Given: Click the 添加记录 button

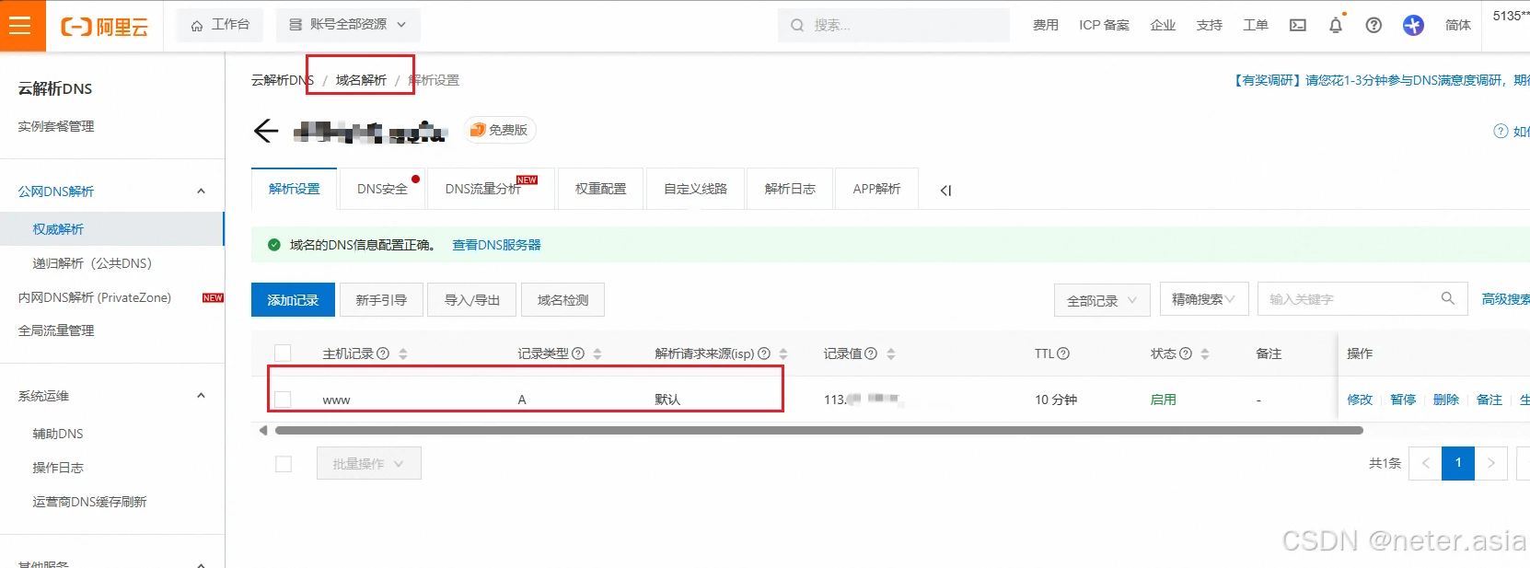Looking at the screenshot, I should (x=293, y=300).
